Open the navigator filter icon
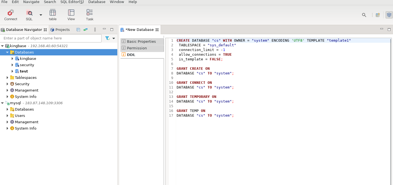The image size is (393, 185). click(107, 38)
